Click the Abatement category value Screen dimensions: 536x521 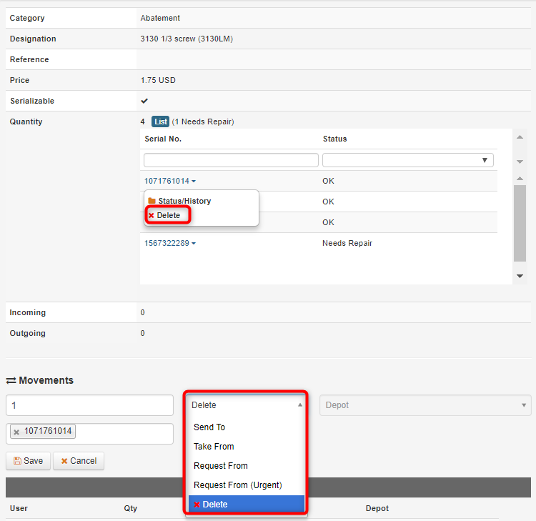click(160, 18)
